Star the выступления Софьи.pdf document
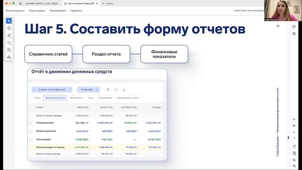This screenshot has height=170, width=302. tap(66, 3)
